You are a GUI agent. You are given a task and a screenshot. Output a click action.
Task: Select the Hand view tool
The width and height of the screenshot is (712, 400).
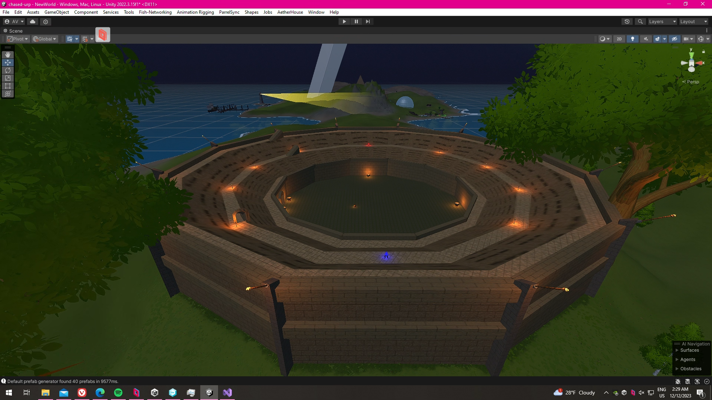pyautogui.click(x=8, y=55)
